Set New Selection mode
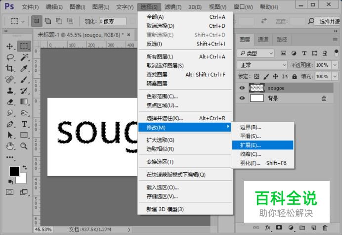The width and height of the screenshot is (342, 235). (37, 21)
